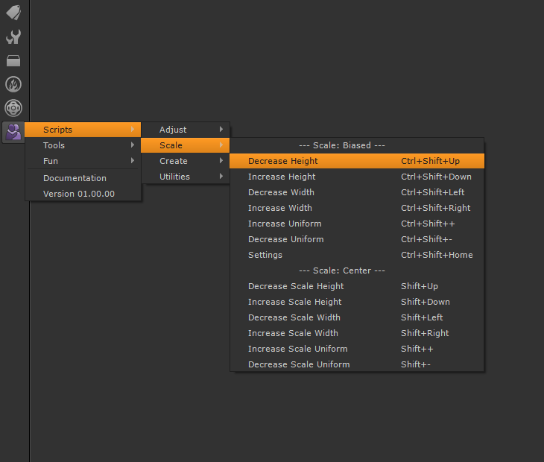544x462 pixels.
Task: Click the Version 01.00.00 entry
Action: pyautogui.click(x=83, y=194)
